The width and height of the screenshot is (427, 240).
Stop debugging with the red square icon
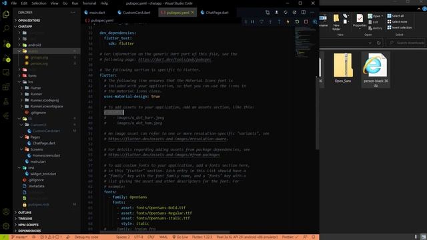click(x=306, y=21)
